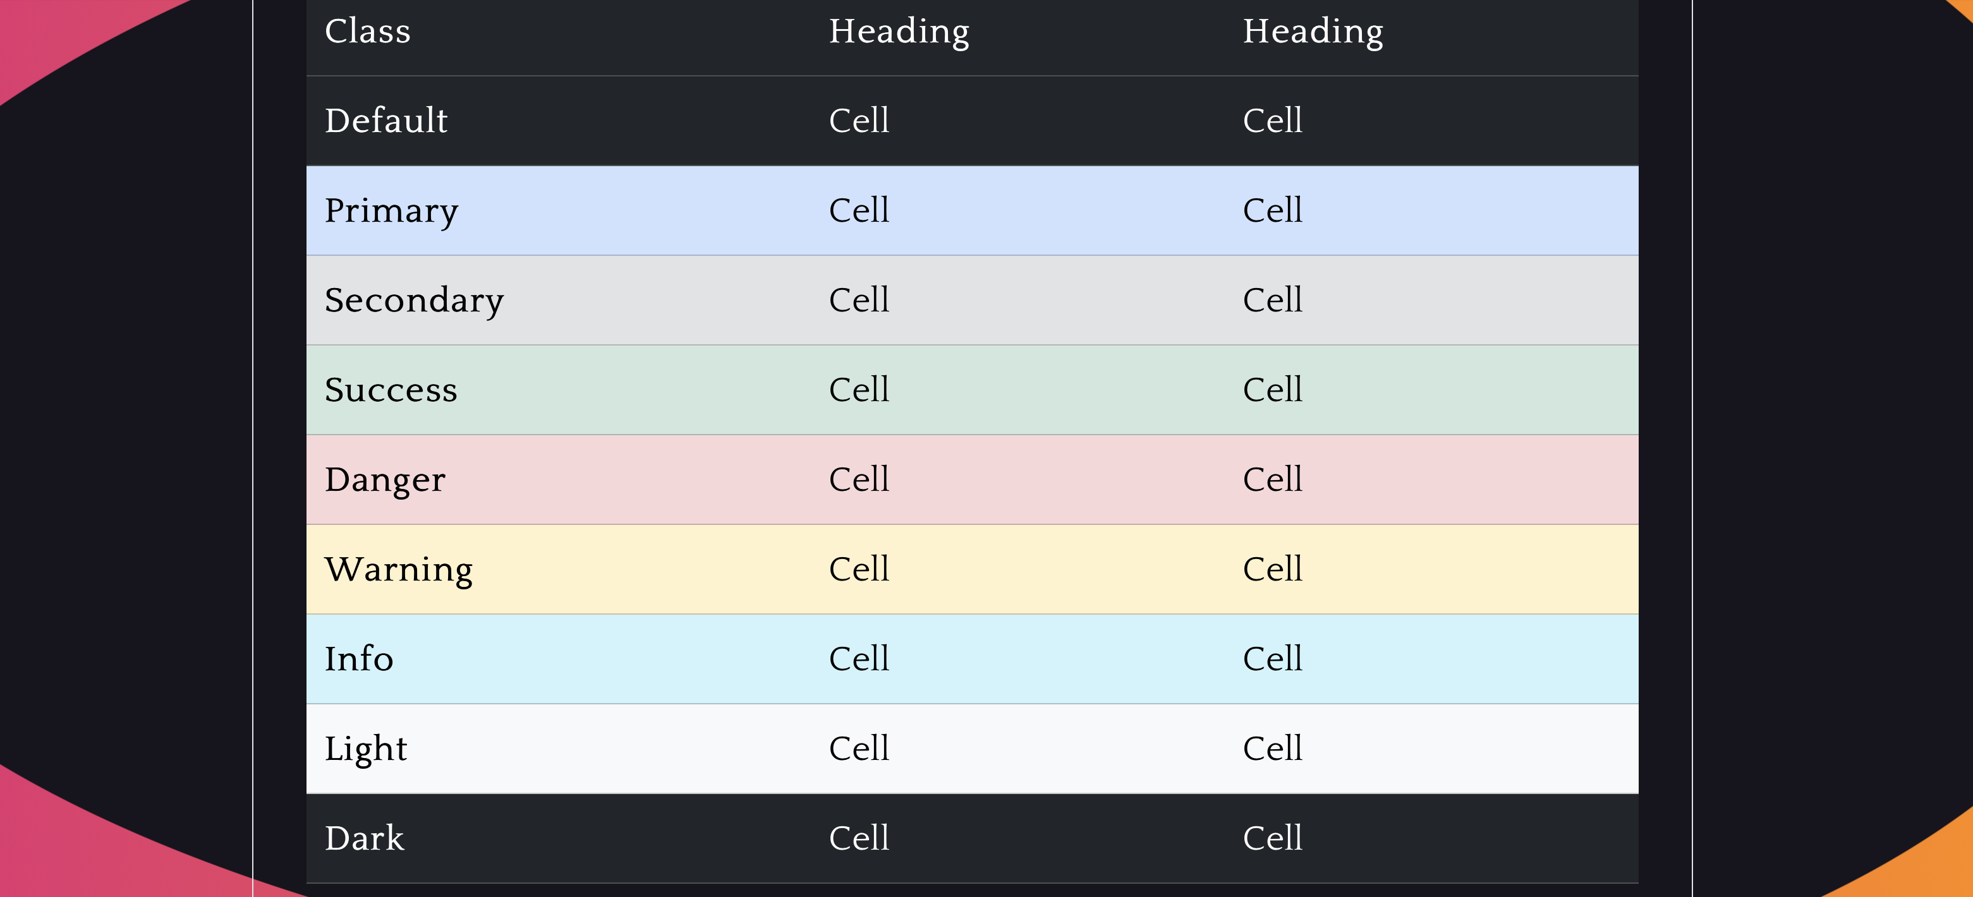Select the Light row label
1973x897 pixels.
[365, 749]
